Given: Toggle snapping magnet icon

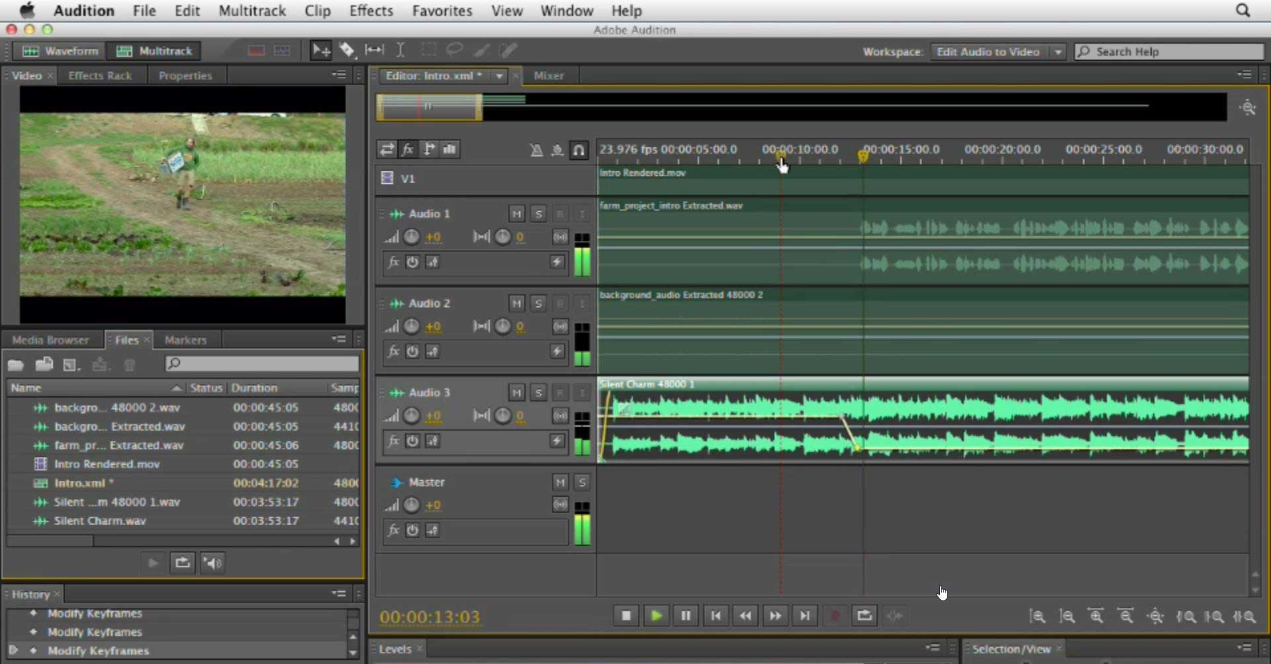Looking at the screenshot, I should click(x=579, y=150).
